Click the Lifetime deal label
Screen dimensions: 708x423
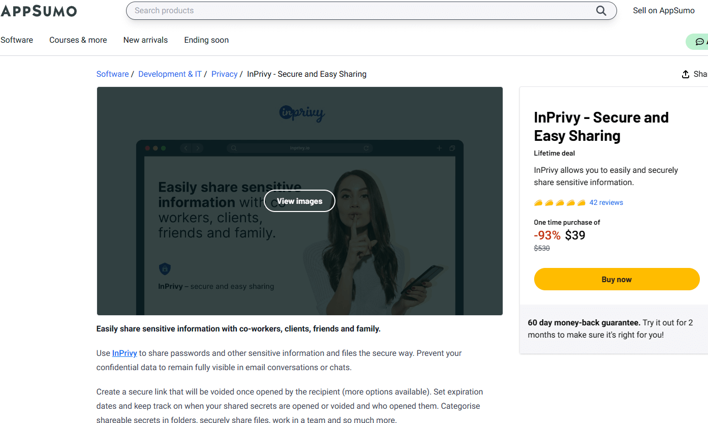pyautogui.click(x=555, y=153)
